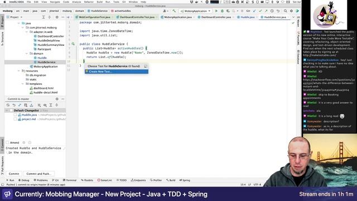
Task: Click the shelve download icon in Commit toolbar
Action: (x=31, y=105)
